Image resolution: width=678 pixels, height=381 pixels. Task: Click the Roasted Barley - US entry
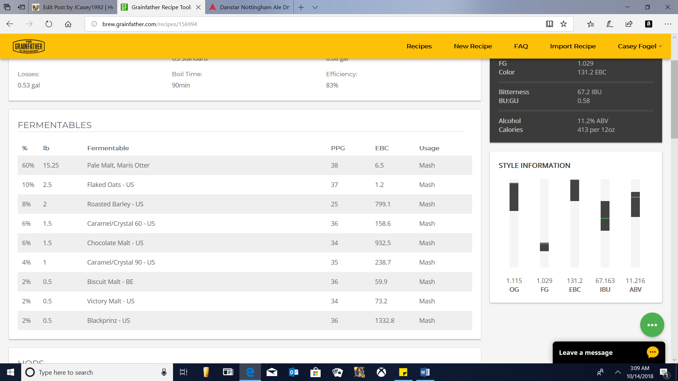[x=115, y=204]
